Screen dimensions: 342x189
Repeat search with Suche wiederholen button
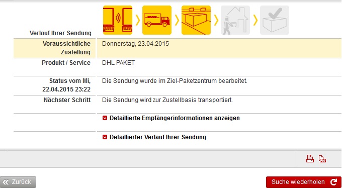(304, 182)
